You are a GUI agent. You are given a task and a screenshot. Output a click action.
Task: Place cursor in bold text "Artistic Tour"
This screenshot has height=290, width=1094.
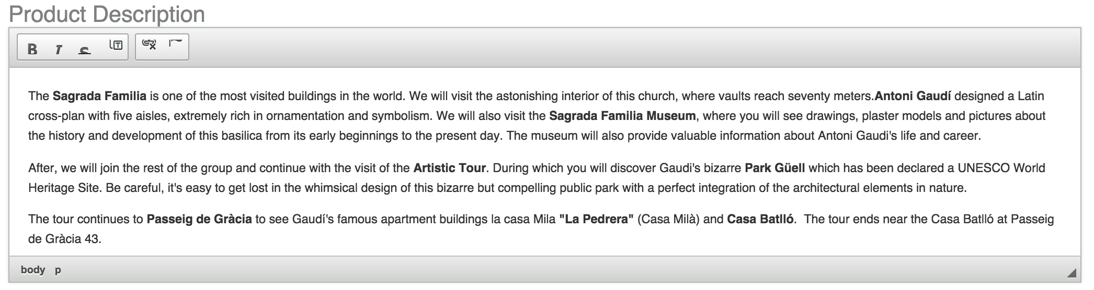tap(450, 168)
